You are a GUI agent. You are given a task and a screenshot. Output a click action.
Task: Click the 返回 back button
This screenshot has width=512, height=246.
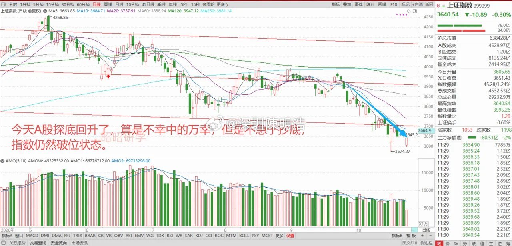429,4
